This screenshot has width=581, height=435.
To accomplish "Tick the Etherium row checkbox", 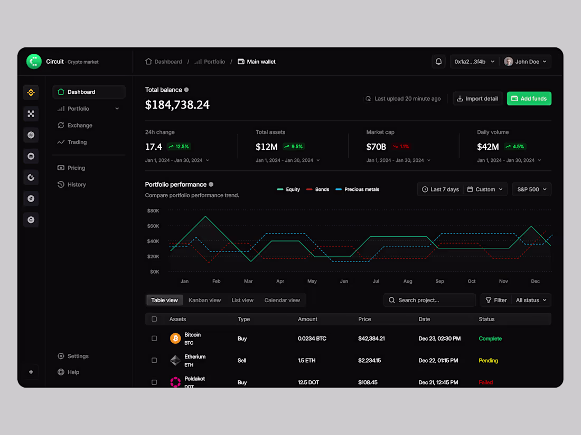I will (154, 360).
